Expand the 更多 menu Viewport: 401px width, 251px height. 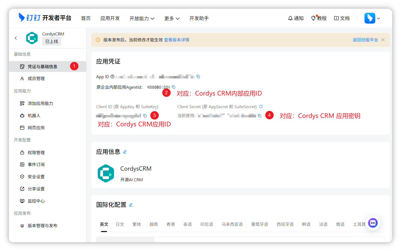172,18
